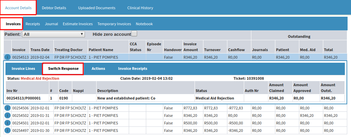
Task: Switch to the Notebook tab
Action: [144, 24]
